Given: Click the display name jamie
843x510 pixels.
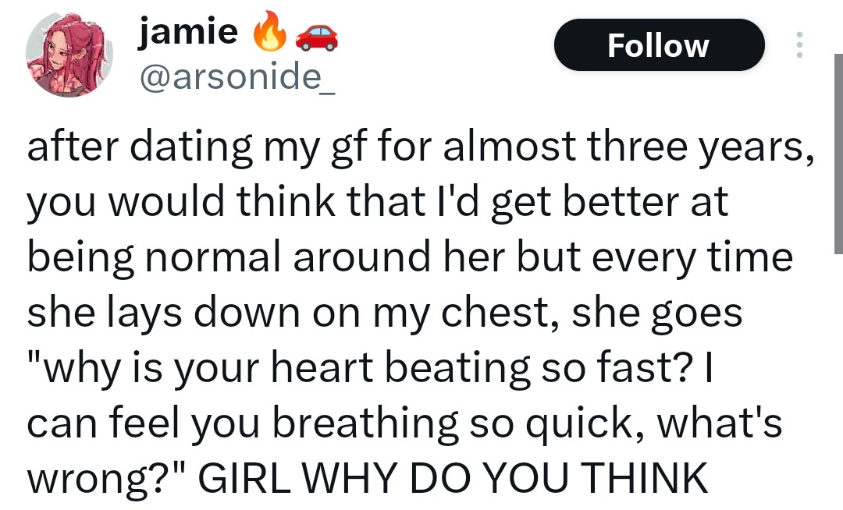Looking at the screenshot, I should (188, 31).
